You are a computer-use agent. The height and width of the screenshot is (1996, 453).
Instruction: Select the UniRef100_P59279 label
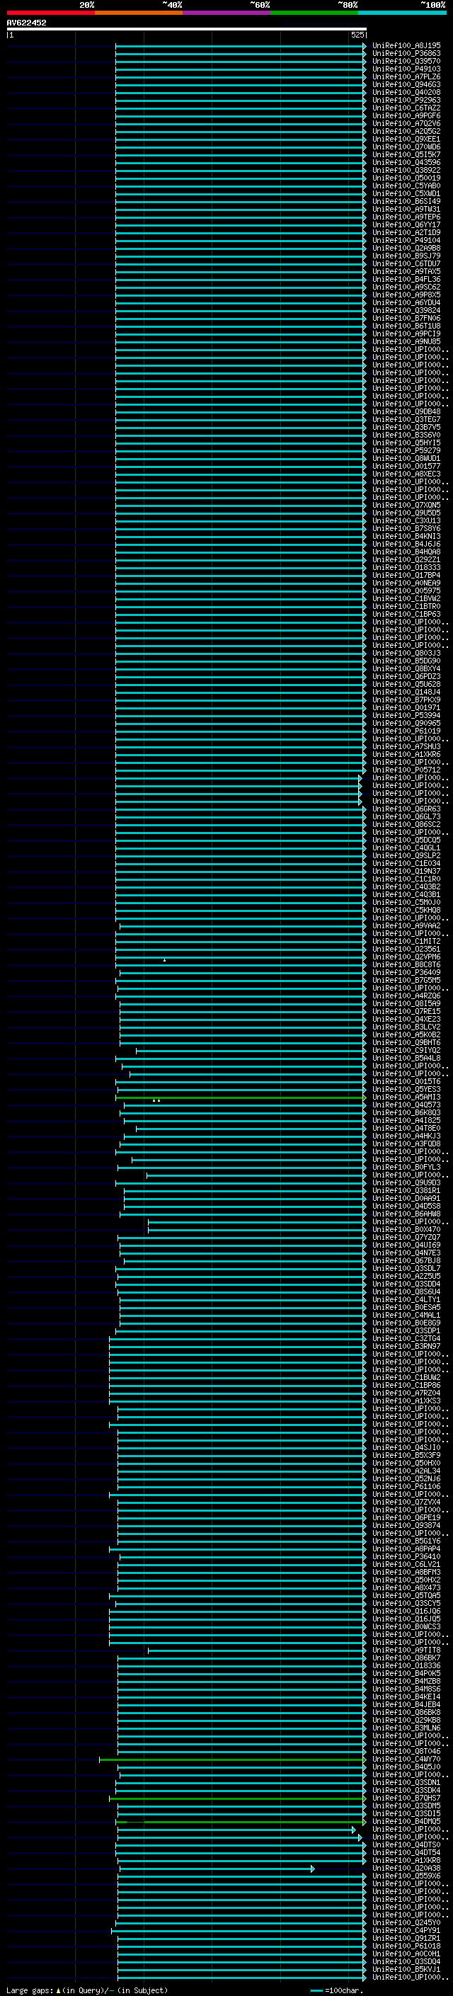pos(406,450)
